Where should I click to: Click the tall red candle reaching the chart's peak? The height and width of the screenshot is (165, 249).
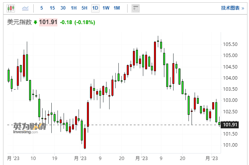(x=155, y=57)
